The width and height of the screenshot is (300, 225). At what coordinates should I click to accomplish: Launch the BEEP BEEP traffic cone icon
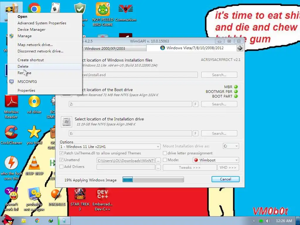(x=34, y=163)
